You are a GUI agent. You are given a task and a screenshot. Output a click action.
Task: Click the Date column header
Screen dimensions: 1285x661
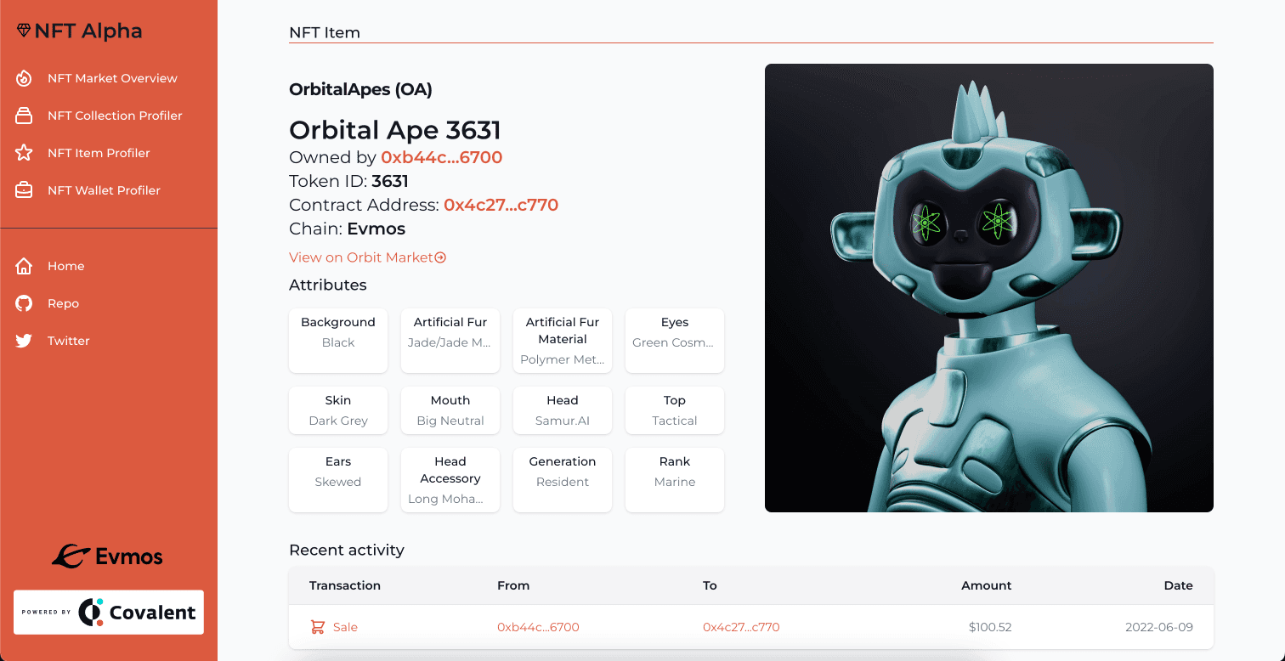click(1179, 585)
